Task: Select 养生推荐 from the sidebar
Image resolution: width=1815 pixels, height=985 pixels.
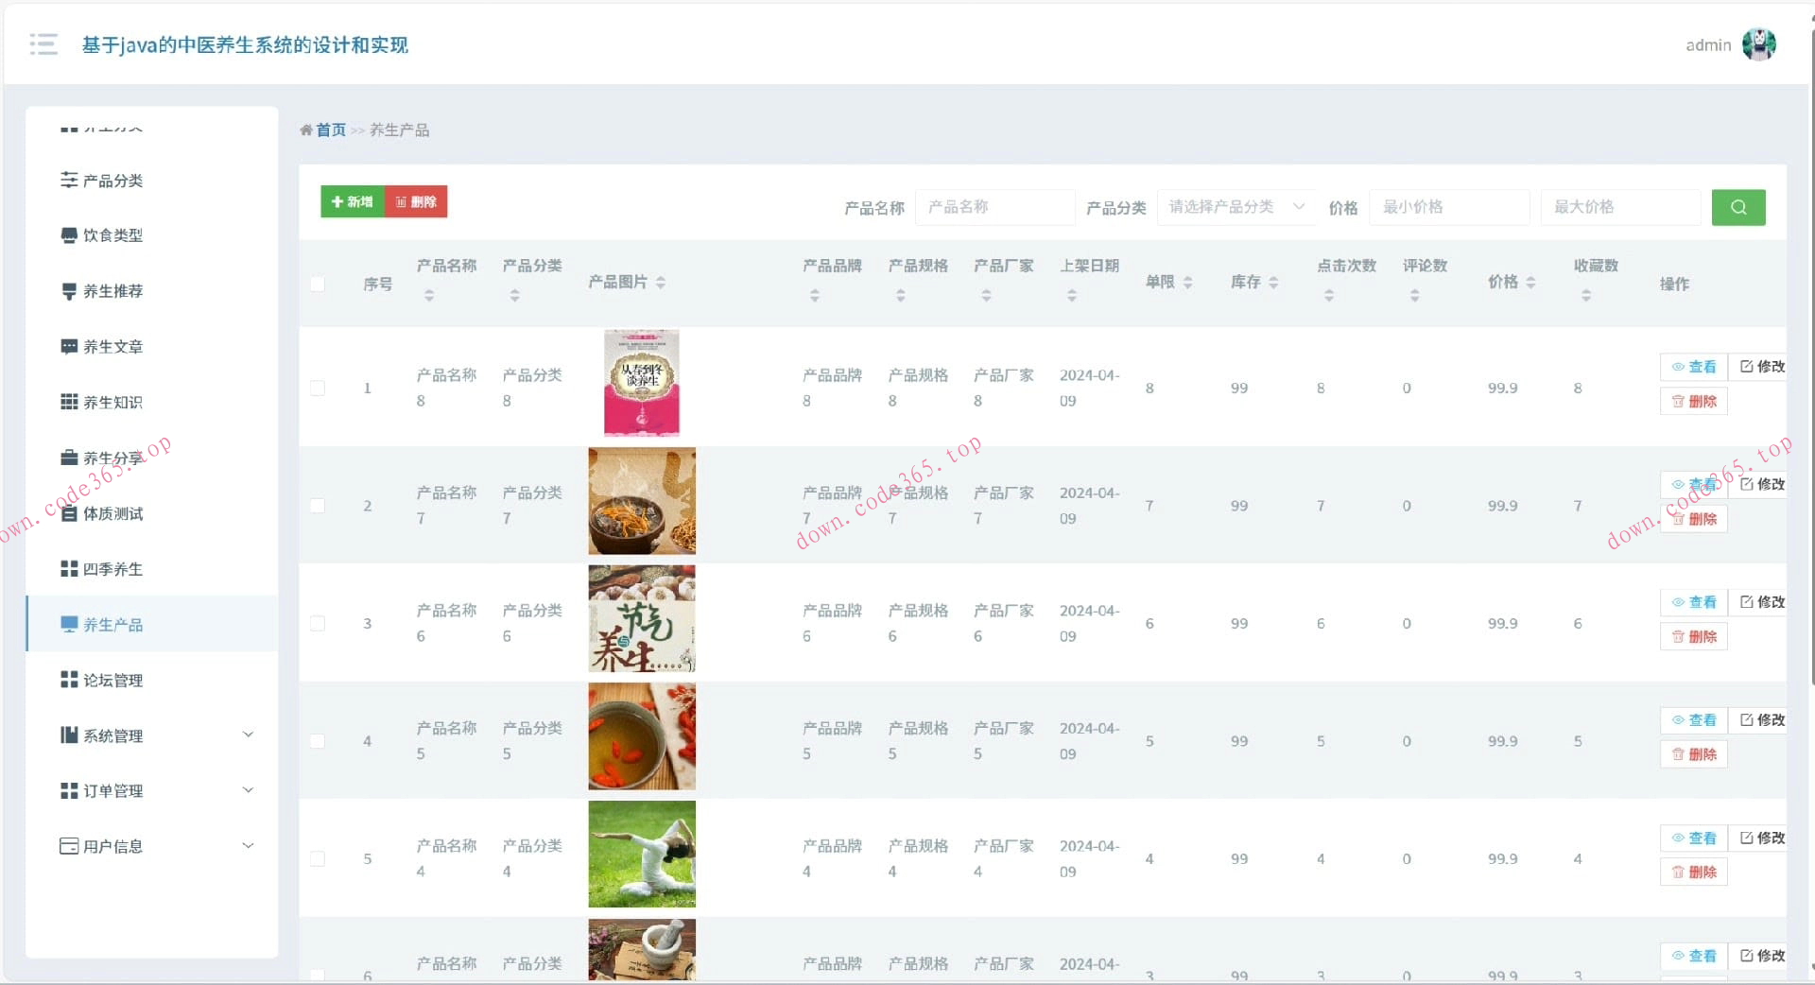Action: pos(112,291)
